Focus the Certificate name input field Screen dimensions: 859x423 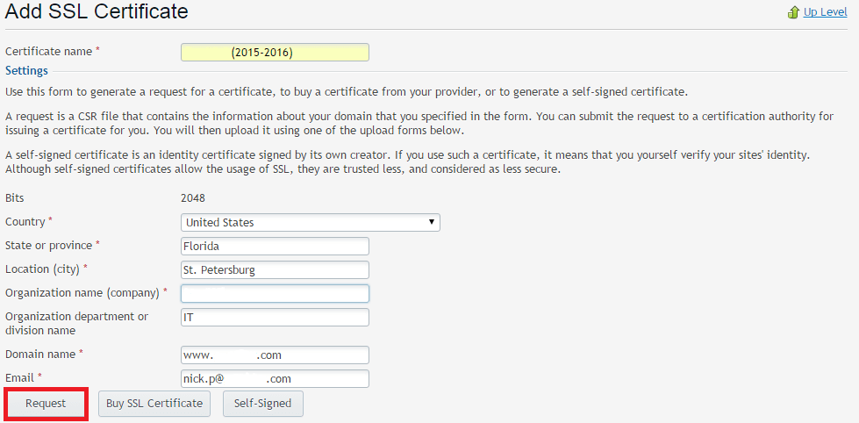(275, 53)
